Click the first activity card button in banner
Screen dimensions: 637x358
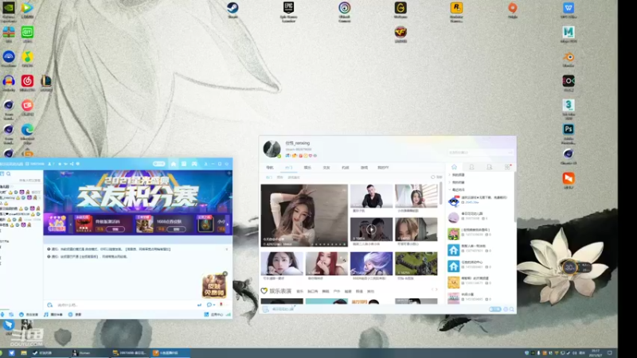(115, 229)
